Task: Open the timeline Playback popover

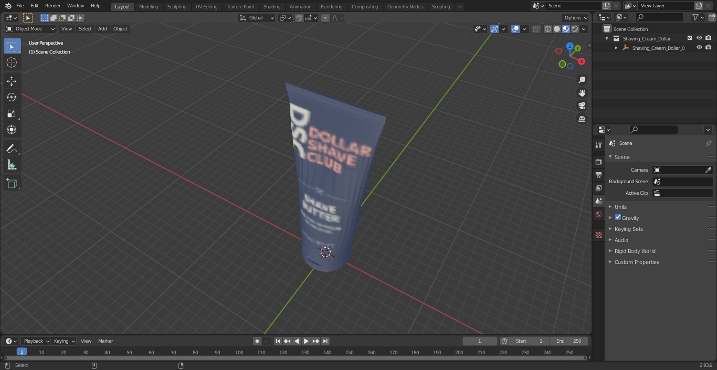Action: point(36,341)
